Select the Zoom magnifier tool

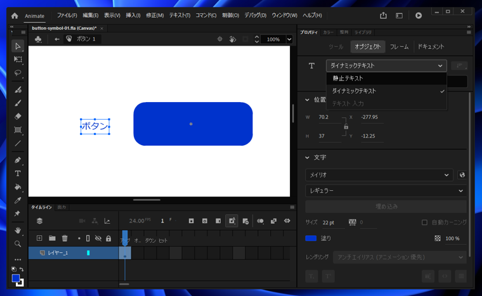pos(18,244)
